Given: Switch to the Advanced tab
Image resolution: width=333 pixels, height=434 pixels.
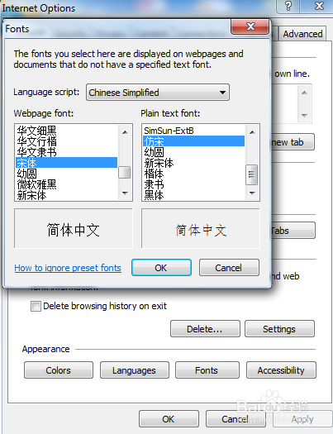Looking at the screenshot, I should point(302,34).
